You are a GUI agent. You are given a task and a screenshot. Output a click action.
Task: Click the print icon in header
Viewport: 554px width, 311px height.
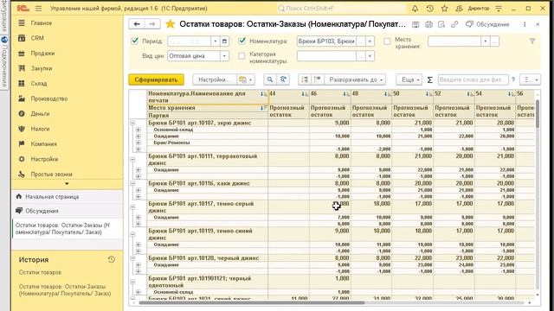428,24
